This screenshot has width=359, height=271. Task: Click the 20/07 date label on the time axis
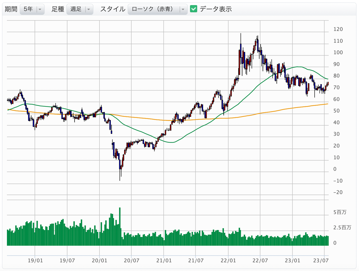[x=132, y=261]
